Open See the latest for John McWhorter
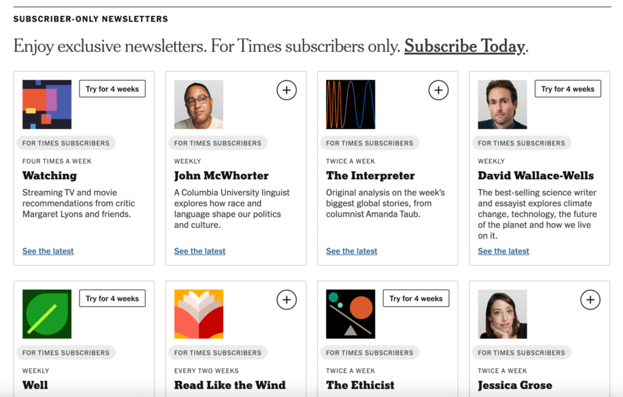 (x=200, y=251)
